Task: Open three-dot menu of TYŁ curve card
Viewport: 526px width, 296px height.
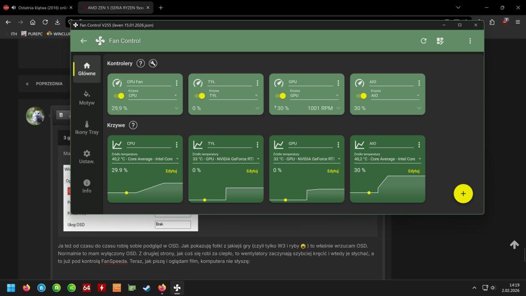Action: pos(257,145)
